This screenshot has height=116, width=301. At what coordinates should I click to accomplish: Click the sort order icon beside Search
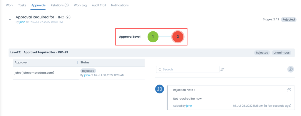tap(222, 69)
